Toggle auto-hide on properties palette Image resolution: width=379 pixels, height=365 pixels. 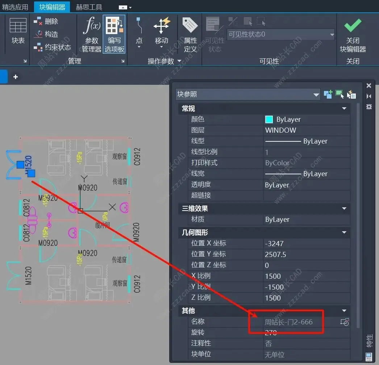(369, 96)
